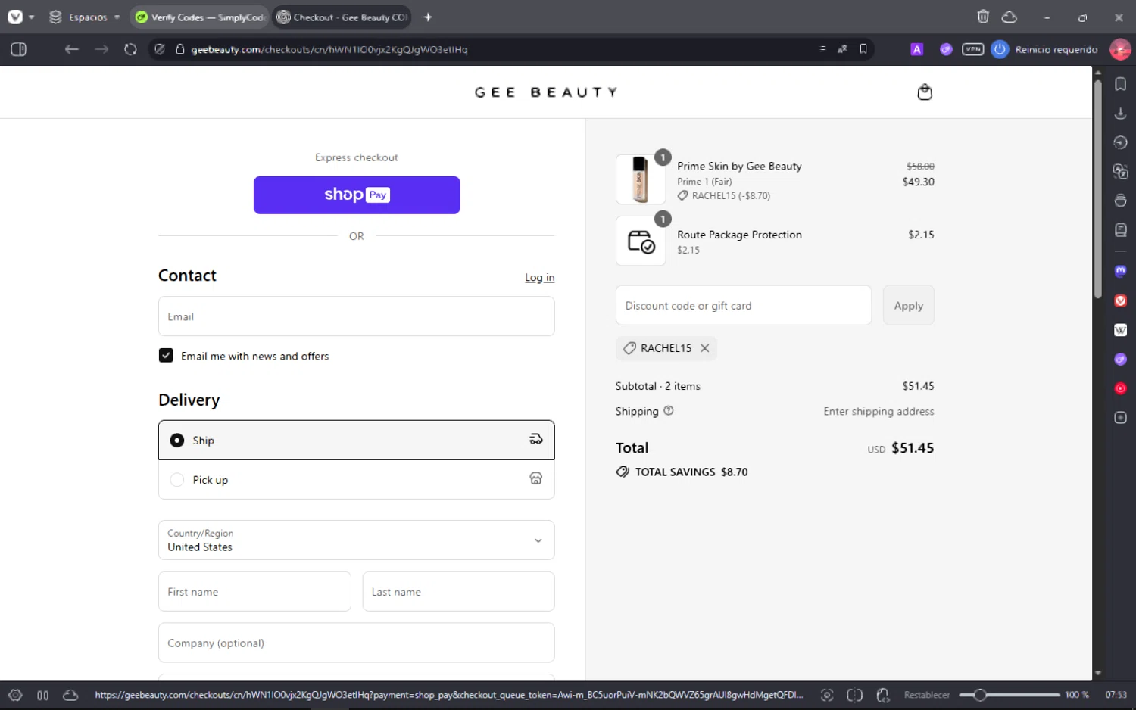Bookmark this page from the address bar

click(863, 49)
